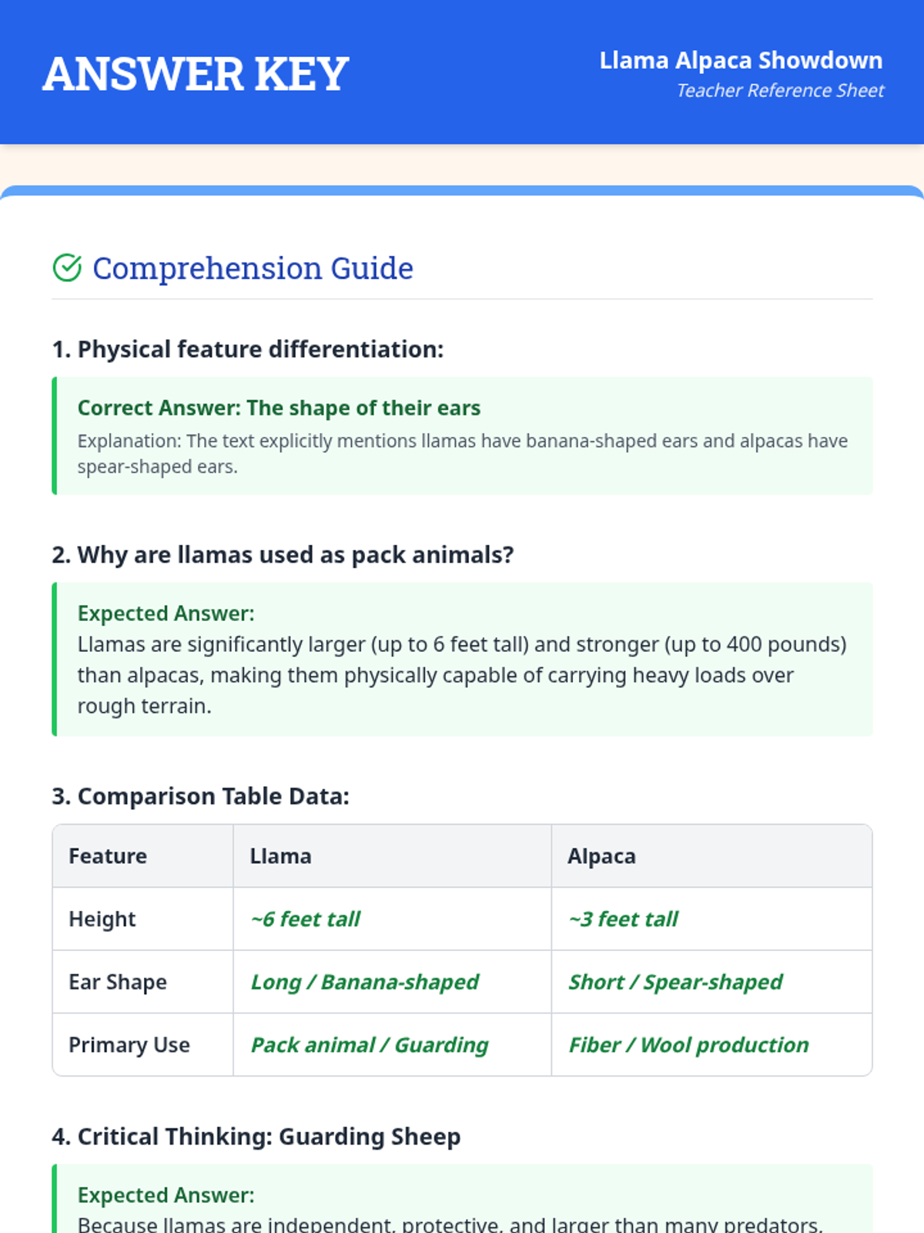Select the Pack animal / Guarding cell
The height and width of the screenshot is (1233, 924).
(x=370, y=1045)
